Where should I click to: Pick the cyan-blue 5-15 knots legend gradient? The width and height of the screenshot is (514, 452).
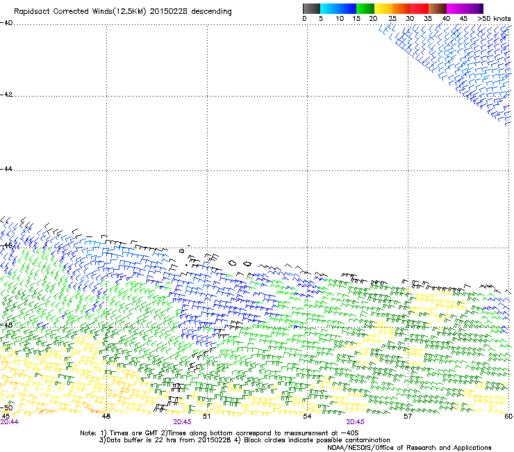[338, 8]
